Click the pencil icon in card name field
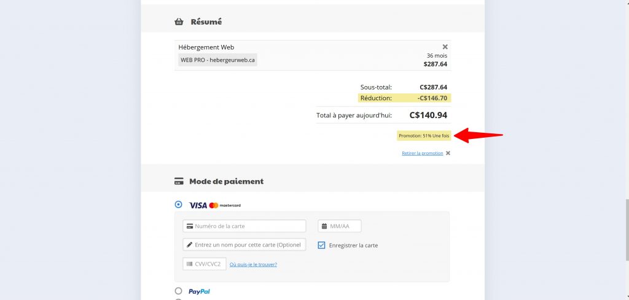This screenshot has height=300, width=629. point(189,245)
